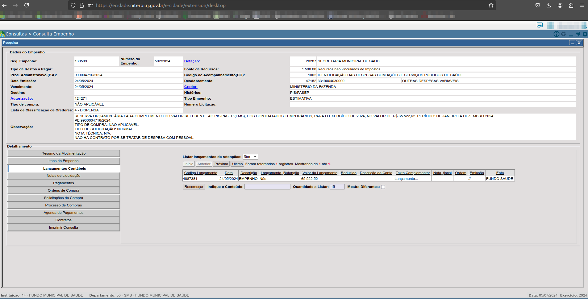Bookmark this page with the star icon
The width and height of the screenshot is (588, 299).
(491, 5)
